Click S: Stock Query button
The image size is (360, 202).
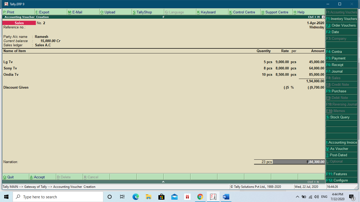(x=342, y=117)
